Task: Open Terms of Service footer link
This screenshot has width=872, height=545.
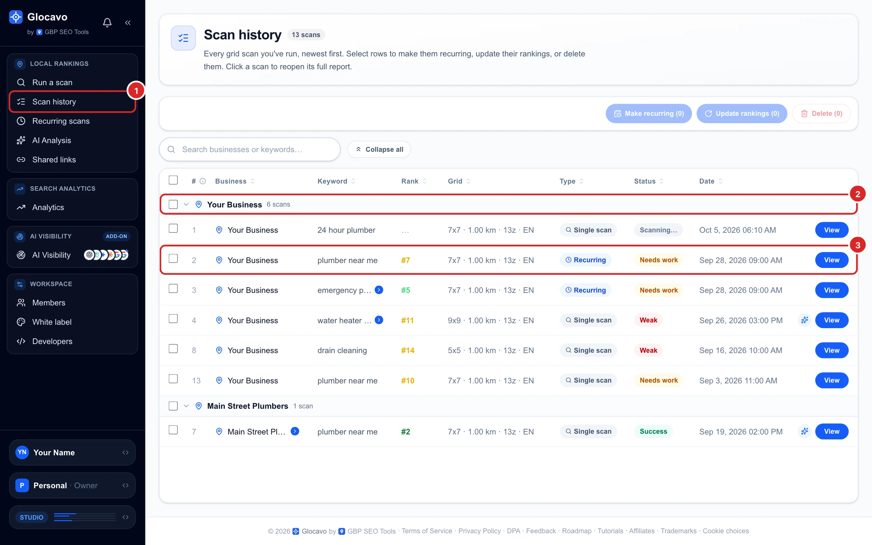Action: 427,531
